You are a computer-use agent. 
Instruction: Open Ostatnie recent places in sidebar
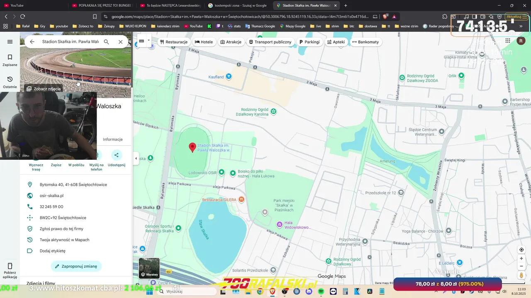[10, 82]
